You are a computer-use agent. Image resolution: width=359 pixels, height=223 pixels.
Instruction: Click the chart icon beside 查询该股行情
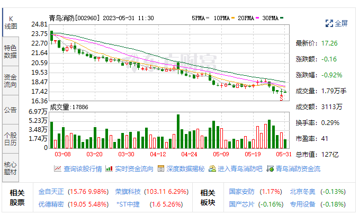(58, 169)
